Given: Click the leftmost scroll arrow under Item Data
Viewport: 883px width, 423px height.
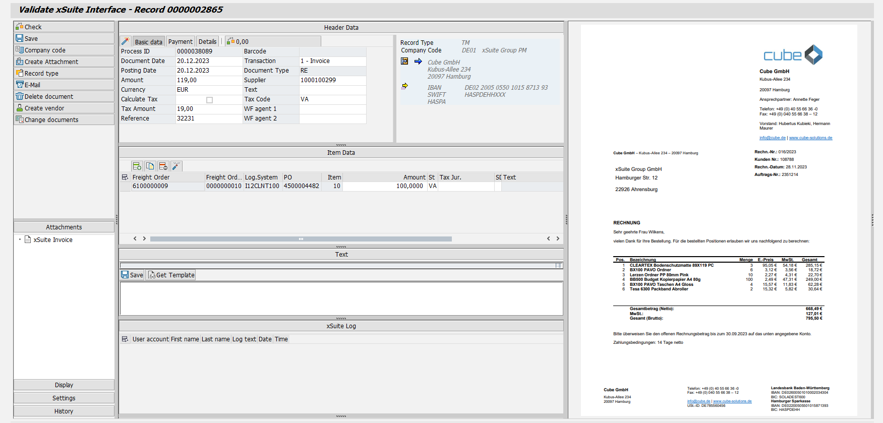Looking at the screenshot, I should click(x=135, y=238).
